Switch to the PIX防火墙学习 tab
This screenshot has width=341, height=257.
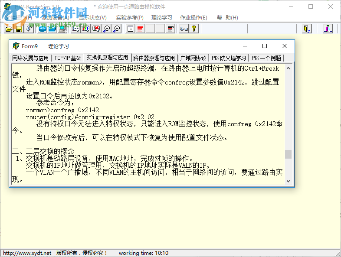click(x=229, y=58)
